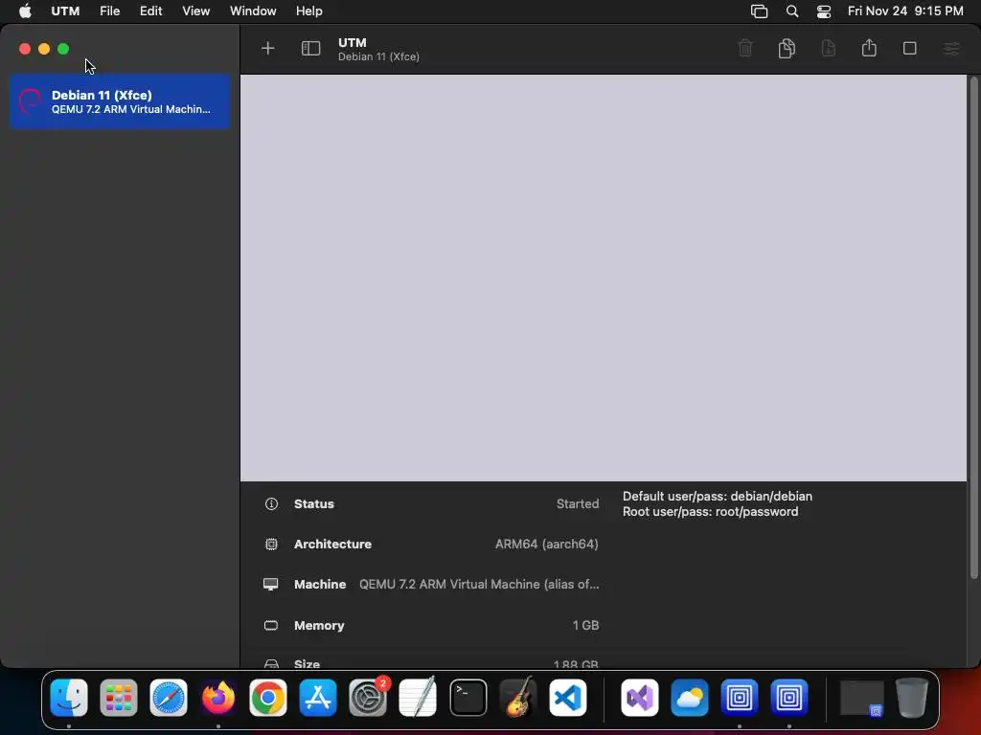The height and width of the screenshot is (735, 981).
Task: Open Visual Studio Code from the Dock
Action: (568, 698)
